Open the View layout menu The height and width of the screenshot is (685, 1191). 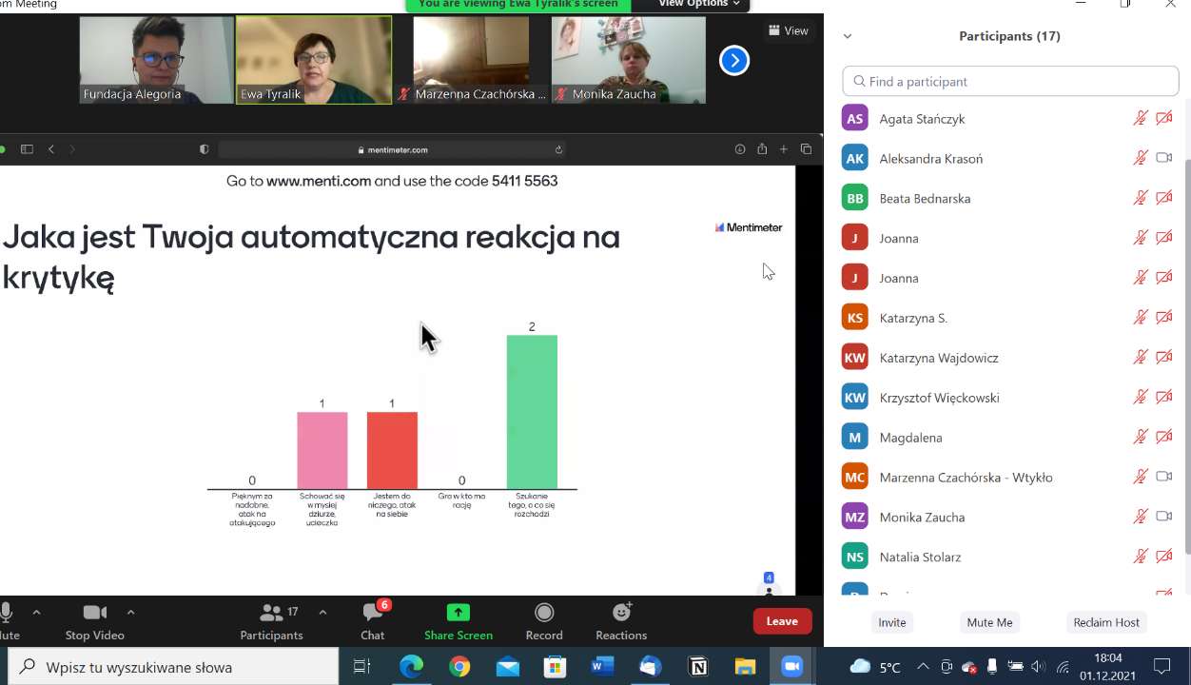pos(788,30)
